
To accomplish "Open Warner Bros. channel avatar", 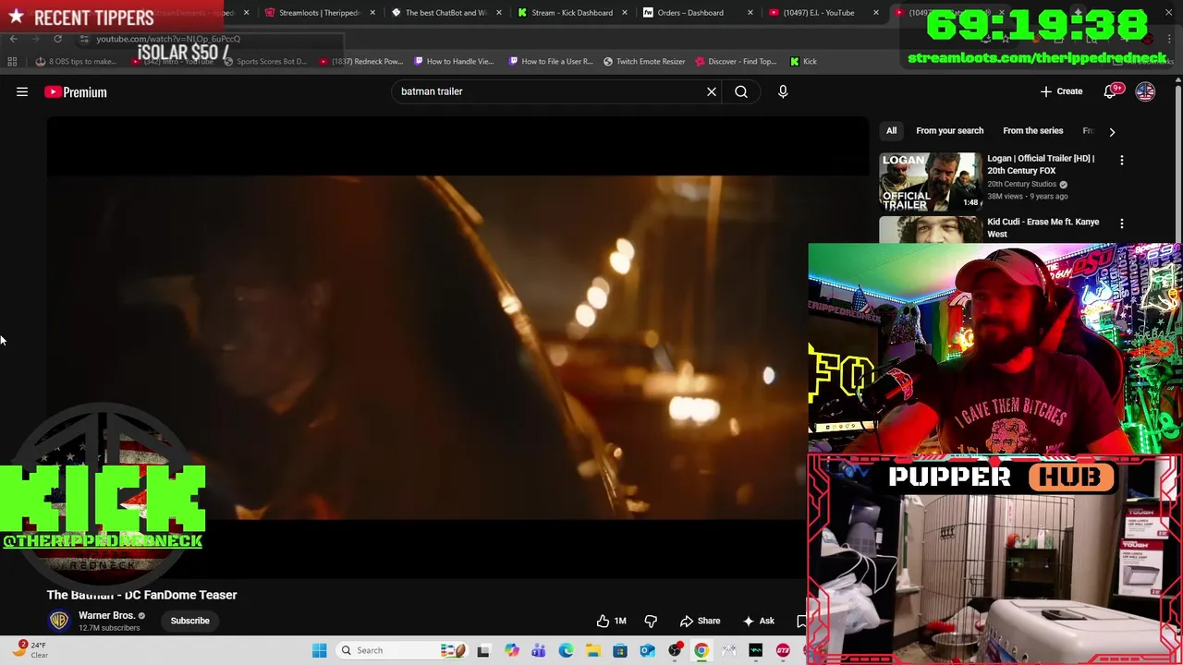I will [x=59, y=621].
